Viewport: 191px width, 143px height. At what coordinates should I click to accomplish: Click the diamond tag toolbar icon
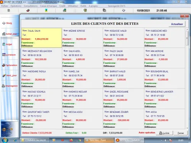[x=123, y=10]
